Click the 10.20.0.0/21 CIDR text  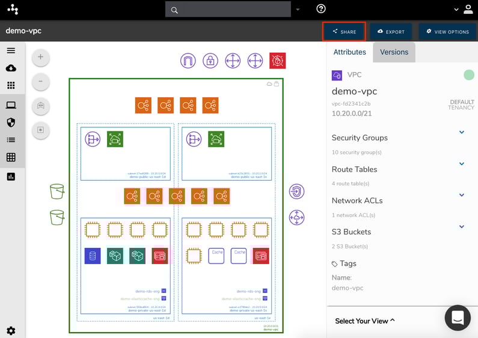click(352, 113)
